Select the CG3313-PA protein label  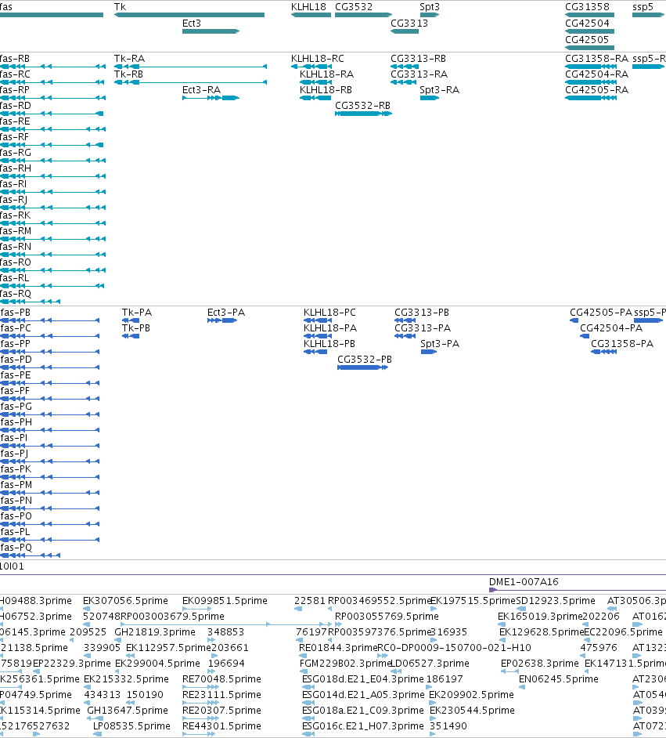click(423, 328)
